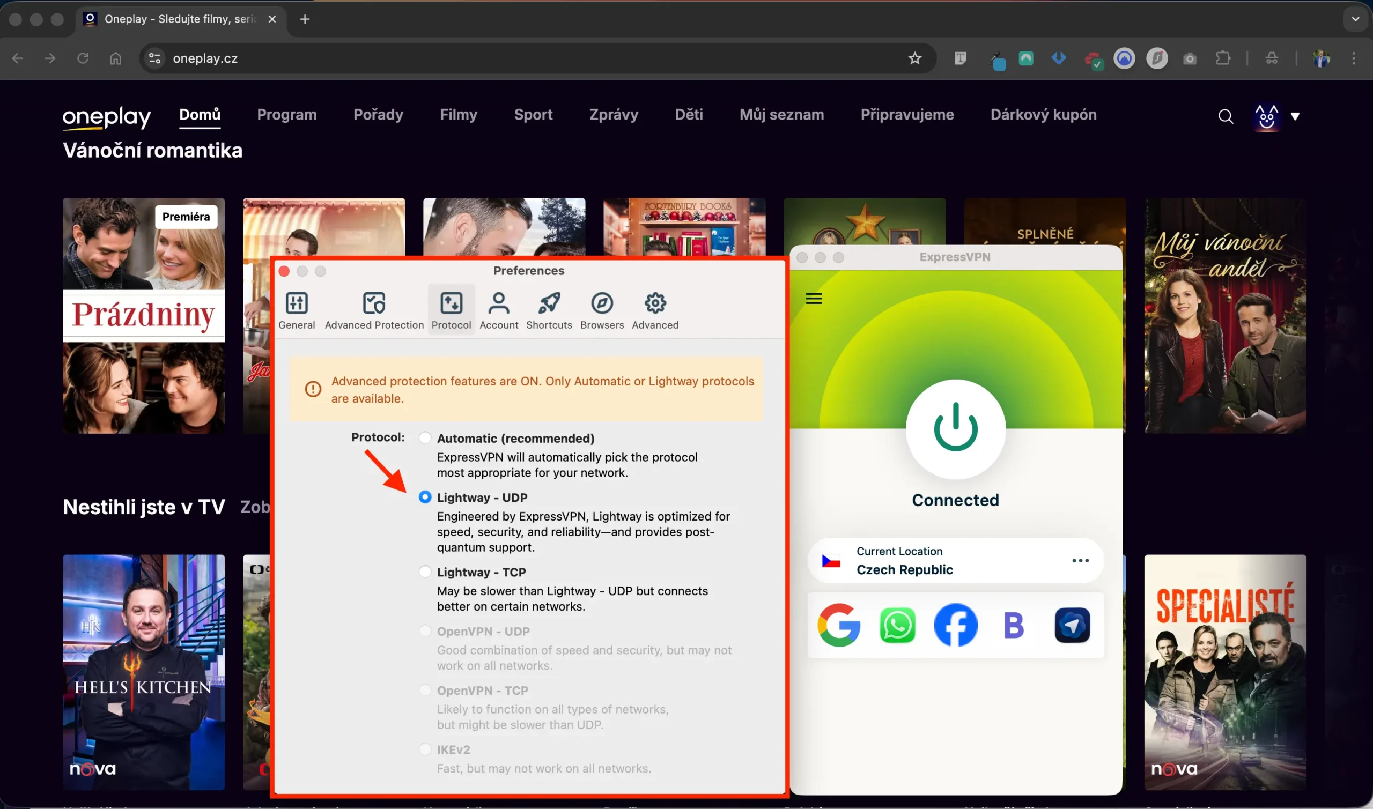Switch to the Sport category
The image size is (1373, 809).
[533, 115]
